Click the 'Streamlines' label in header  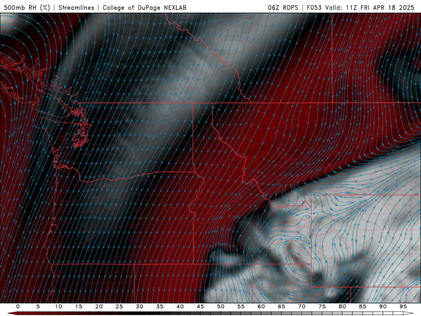[x=76, y=7]
